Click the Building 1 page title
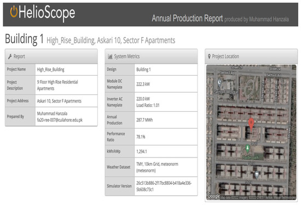Viewport: 301px width, 205px height. 25,39
